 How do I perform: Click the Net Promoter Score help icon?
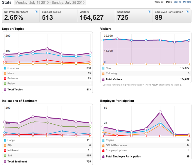[x=36, y=12]
